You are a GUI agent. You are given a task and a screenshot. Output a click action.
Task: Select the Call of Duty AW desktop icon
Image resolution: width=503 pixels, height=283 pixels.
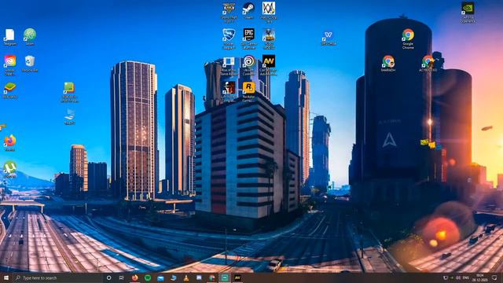click(x=269, y=65)
